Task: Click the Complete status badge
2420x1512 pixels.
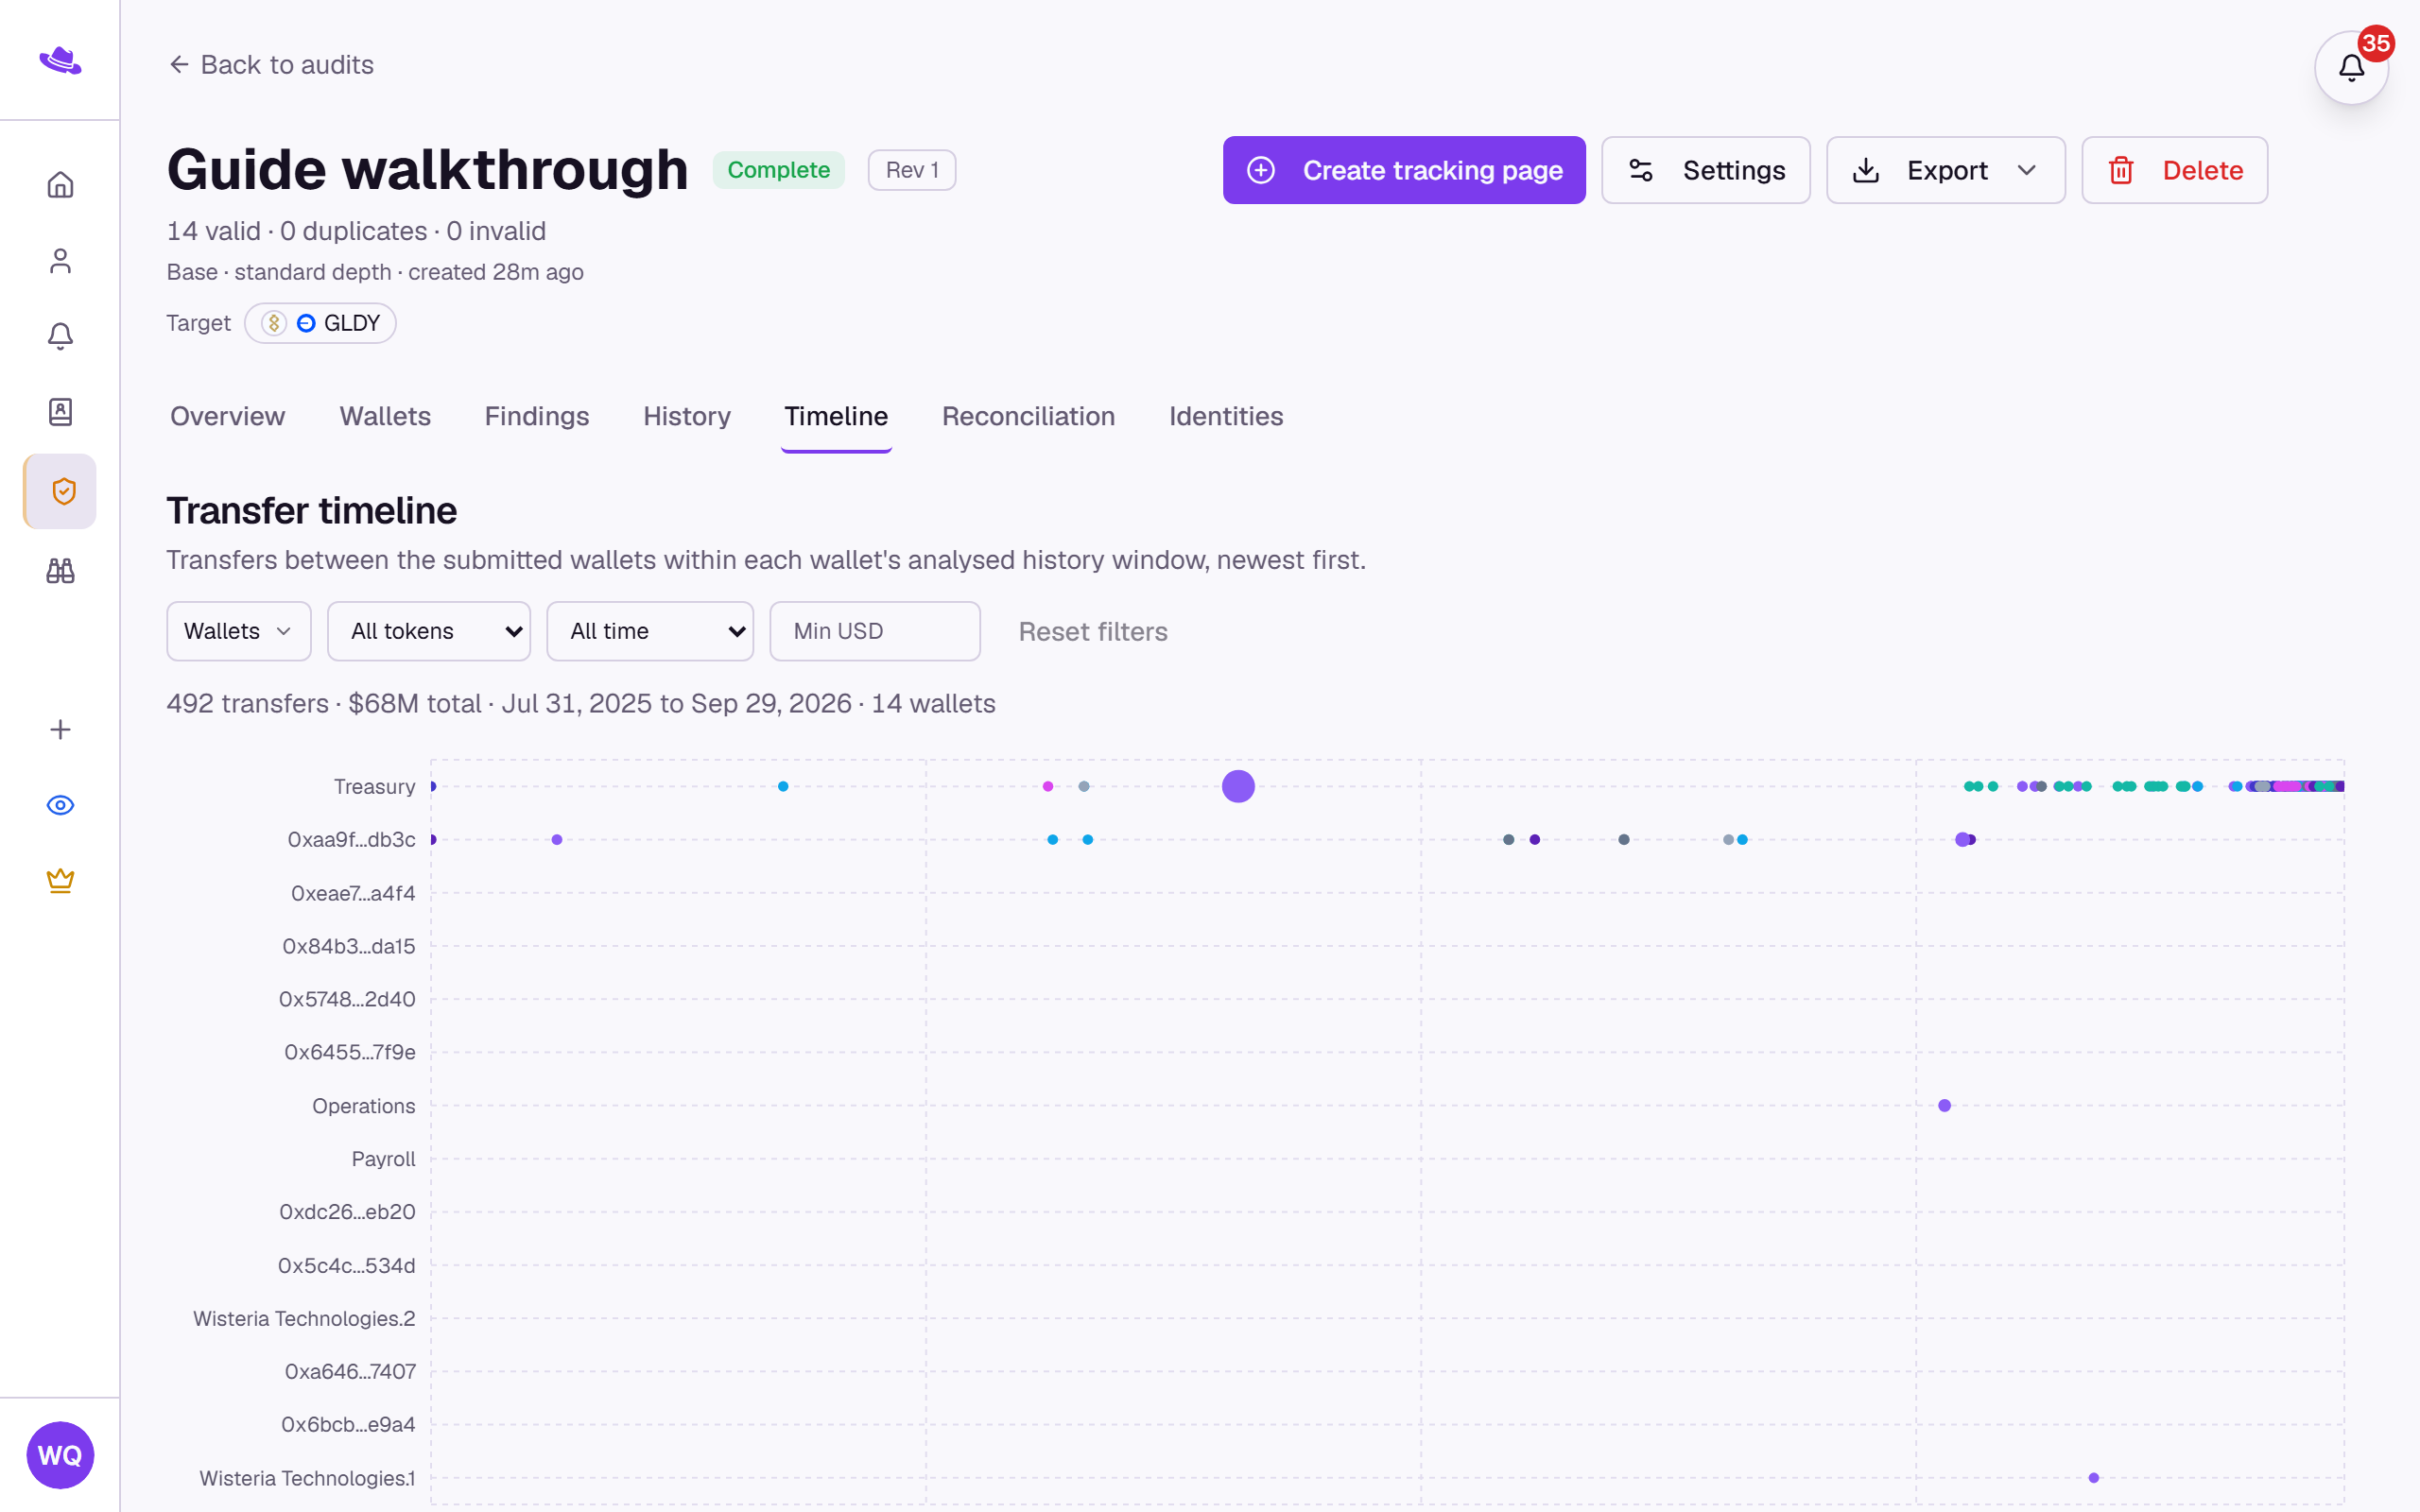Action: click(778, 170)
